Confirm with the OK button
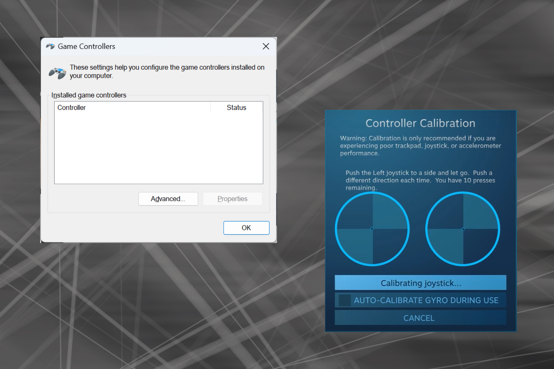This screenshot has width=554, height=369. pos(246,227)
